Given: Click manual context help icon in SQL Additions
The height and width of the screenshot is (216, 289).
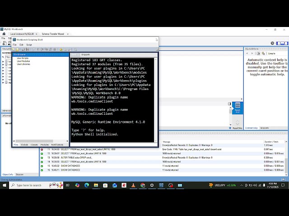Looking at the screenshot, I should pos(258,54).
